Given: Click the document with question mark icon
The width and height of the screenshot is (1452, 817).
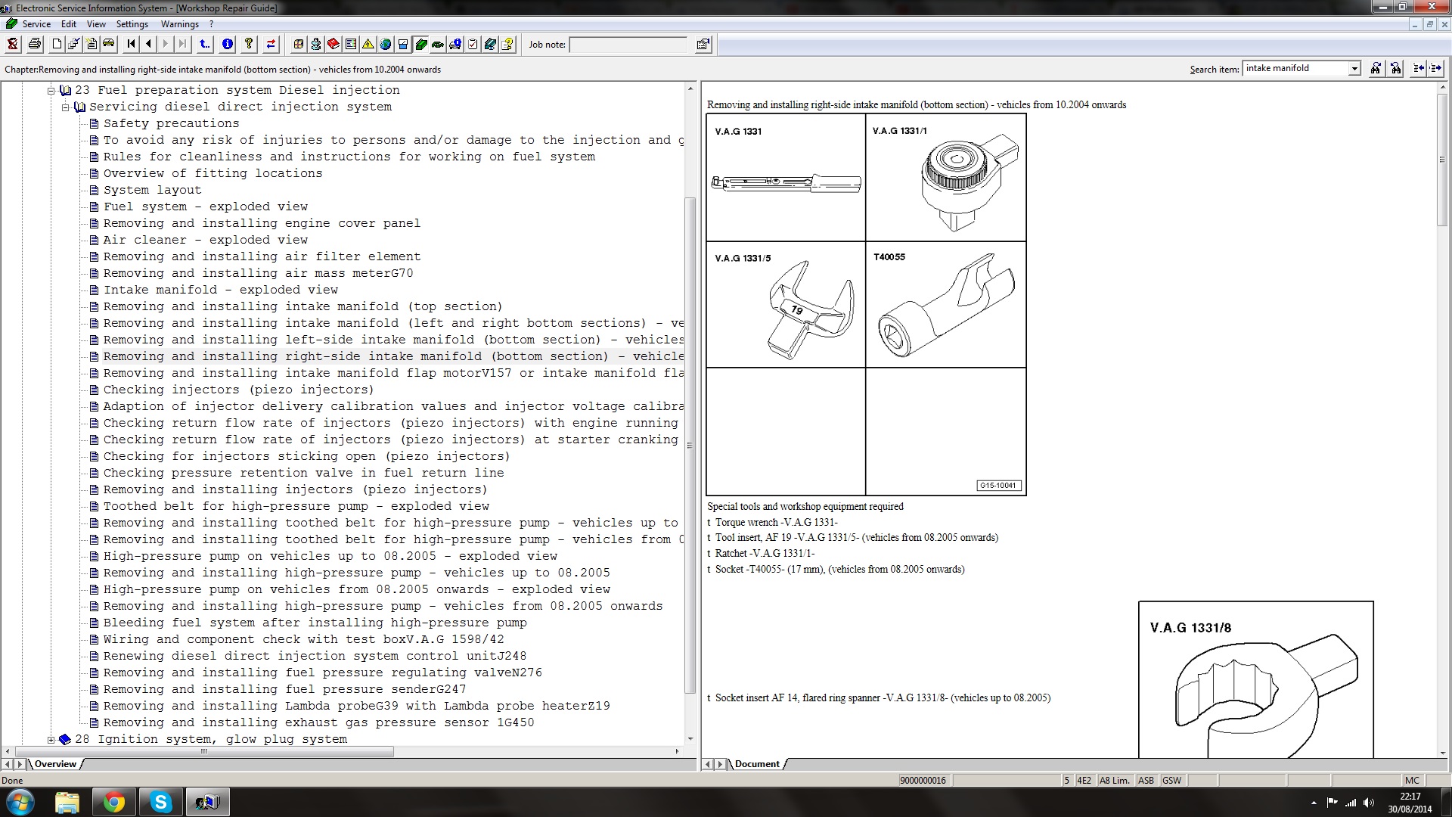Looking at the screenshot, I should coord(507,44).
